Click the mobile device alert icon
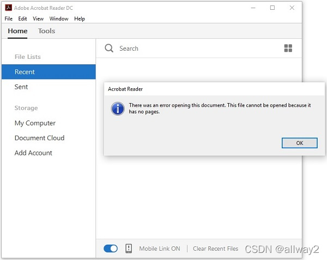Screen dimensions: 327x260 tap(129, 249)
